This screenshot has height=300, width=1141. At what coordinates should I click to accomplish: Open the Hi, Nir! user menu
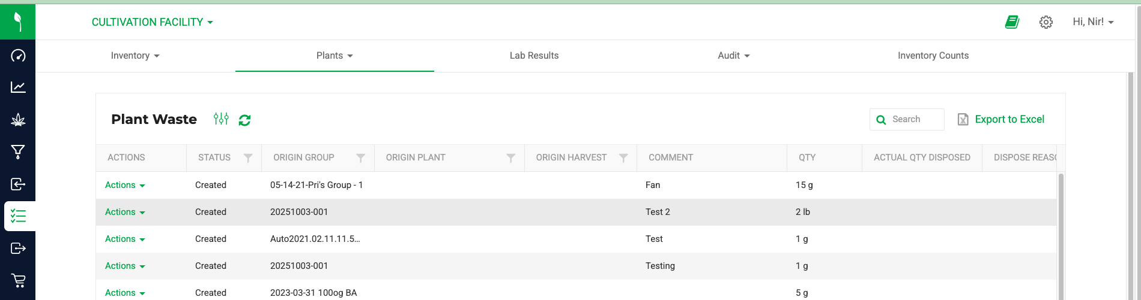click(x=1093, y=22)
